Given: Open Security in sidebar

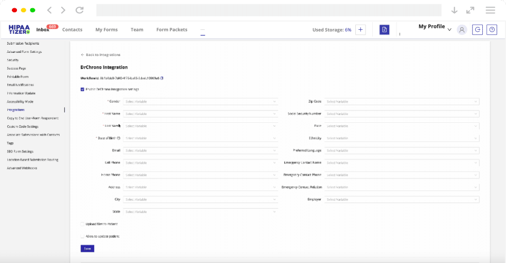Looking at the screenshot, I should click(13, 60).
